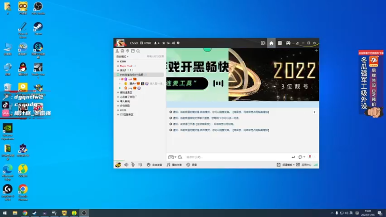
Task: Favorite the channel with the star icon
Action: [164, 43]
